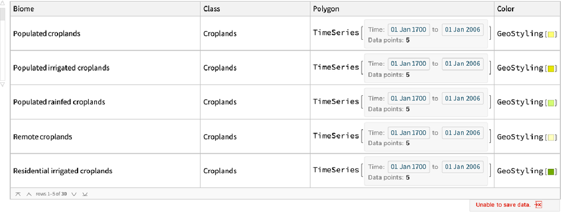Jump to last rows of dataset
This screenshot has width=561, height=212.
(x=85, y=194)
